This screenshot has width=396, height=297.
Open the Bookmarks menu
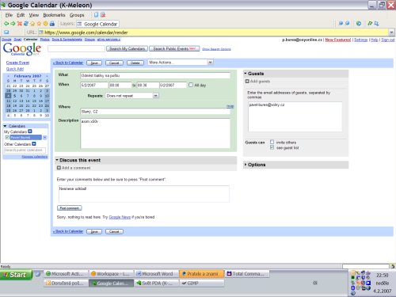[54, 15]
